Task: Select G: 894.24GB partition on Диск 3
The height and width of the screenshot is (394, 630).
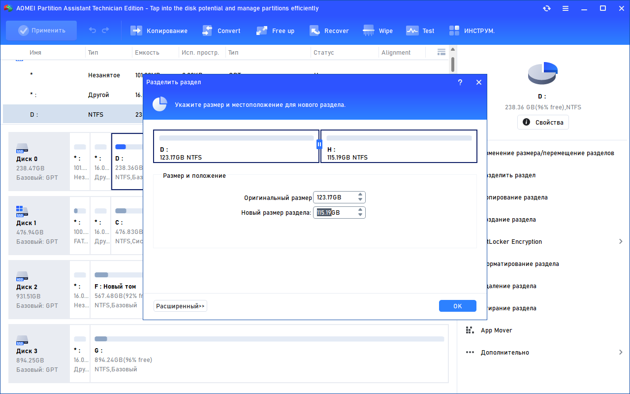Action: coord(269,354)
